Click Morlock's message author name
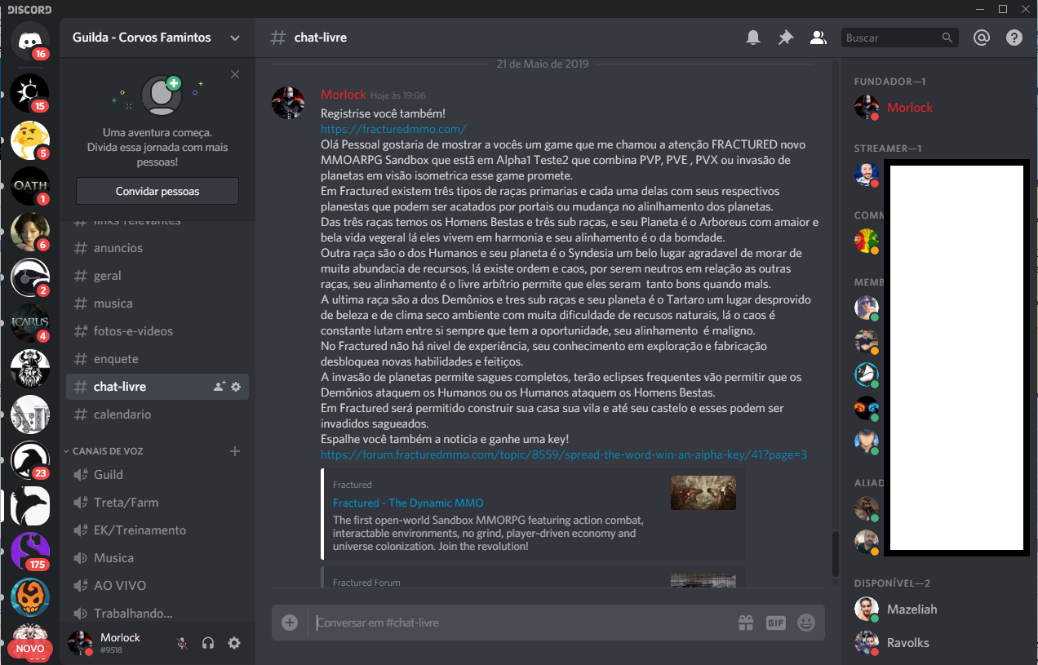1038x665 pixels. pos(344,95)
